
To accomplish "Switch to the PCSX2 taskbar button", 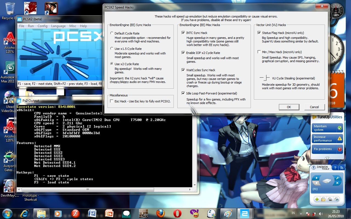I will [x=244, y=213].
